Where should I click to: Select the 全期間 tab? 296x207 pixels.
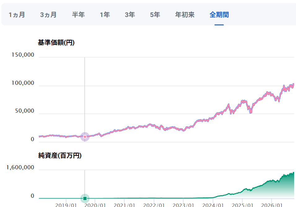219,15
